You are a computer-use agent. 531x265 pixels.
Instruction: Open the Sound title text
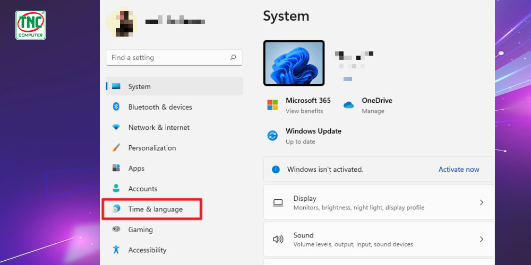tap(303, 235)
